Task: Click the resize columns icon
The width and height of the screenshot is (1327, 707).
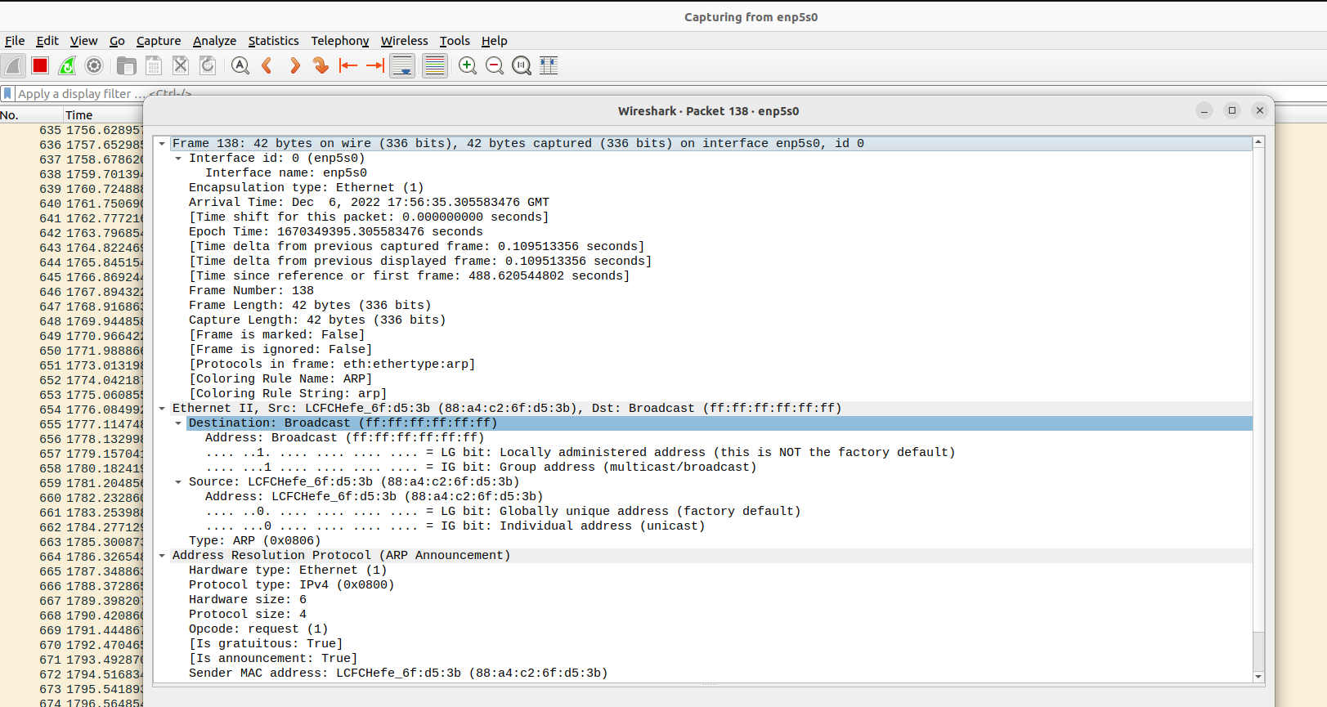Action: (549, 66)
